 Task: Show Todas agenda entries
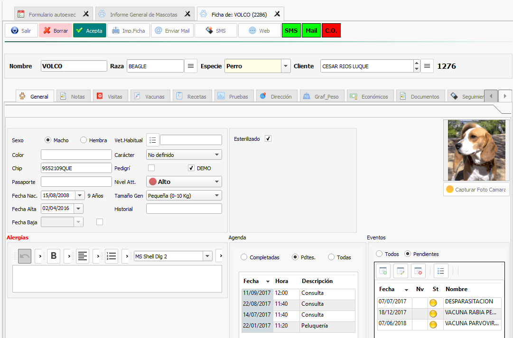[x=331, y=257]
